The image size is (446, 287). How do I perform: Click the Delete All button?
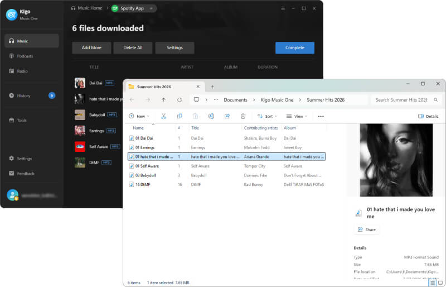(133, 48)
